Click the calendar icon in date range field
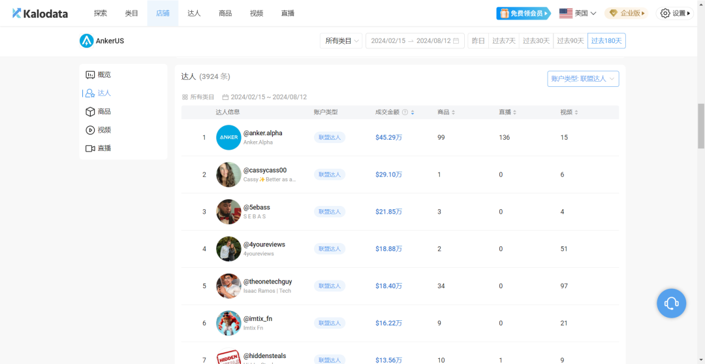Screen dimensions: 705x364 (456, 41)
